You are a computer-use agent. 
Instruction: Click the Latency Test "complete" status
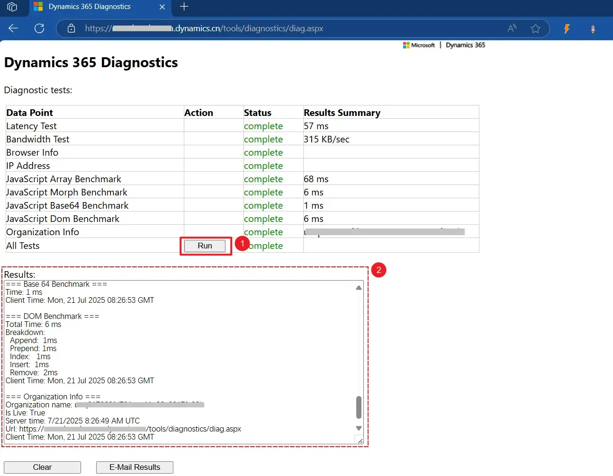(x=263, y=126)
